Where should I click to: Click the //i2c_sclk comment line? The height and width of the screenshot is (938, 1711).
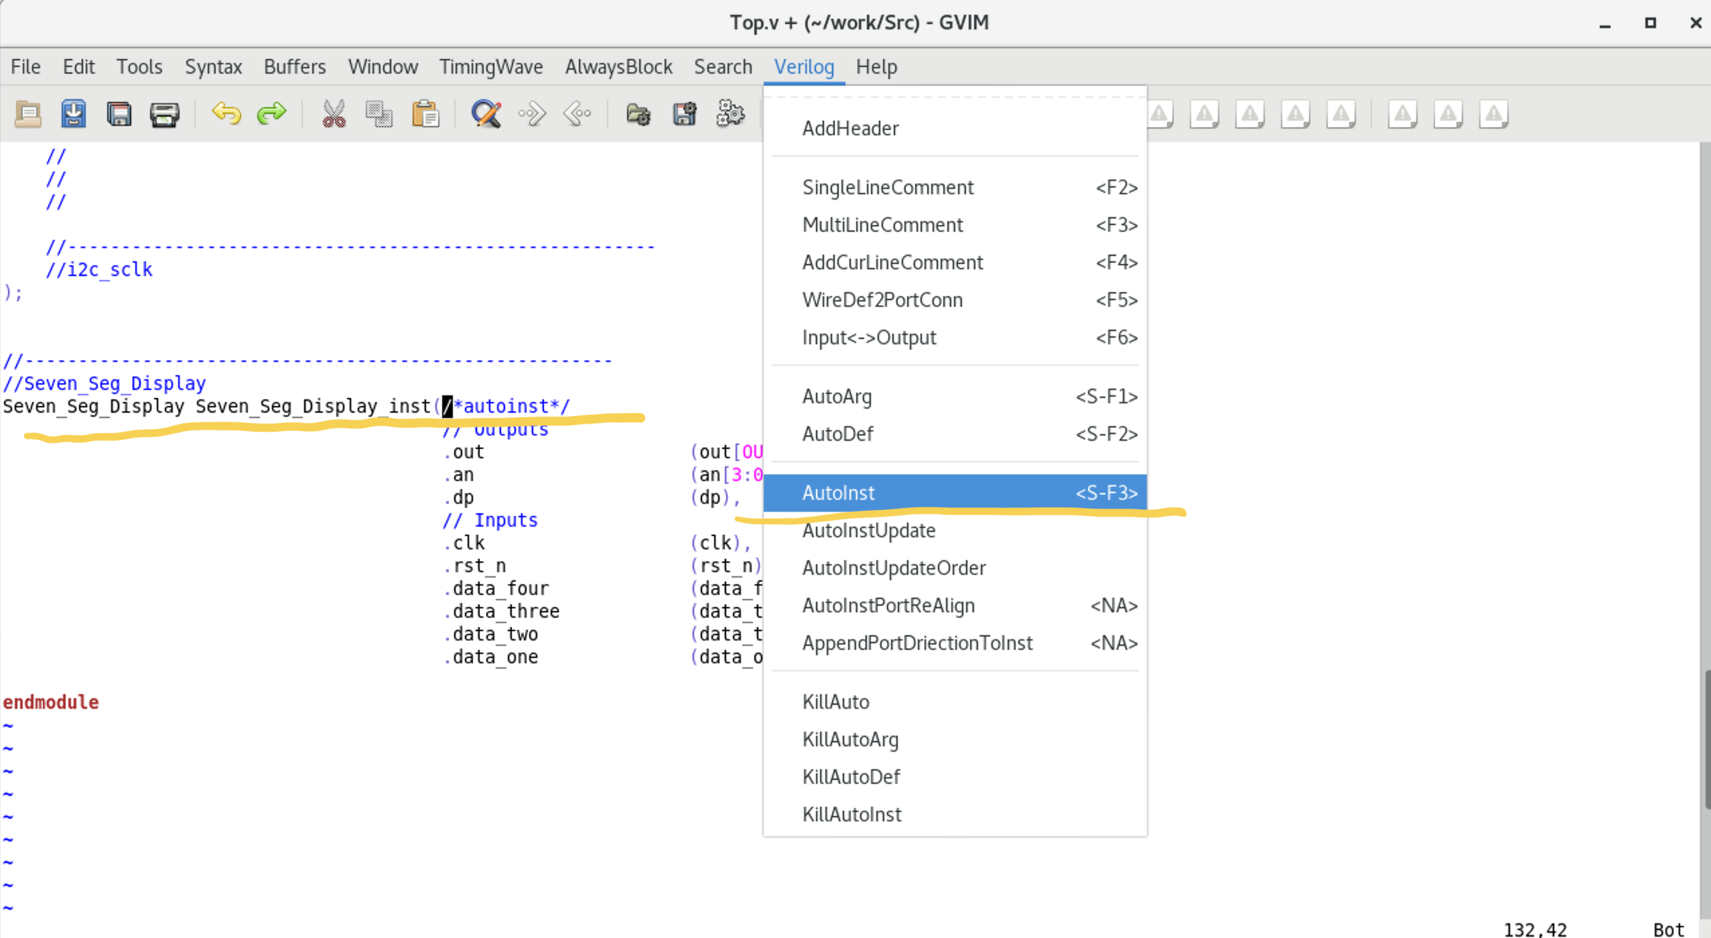pos(99,269)
